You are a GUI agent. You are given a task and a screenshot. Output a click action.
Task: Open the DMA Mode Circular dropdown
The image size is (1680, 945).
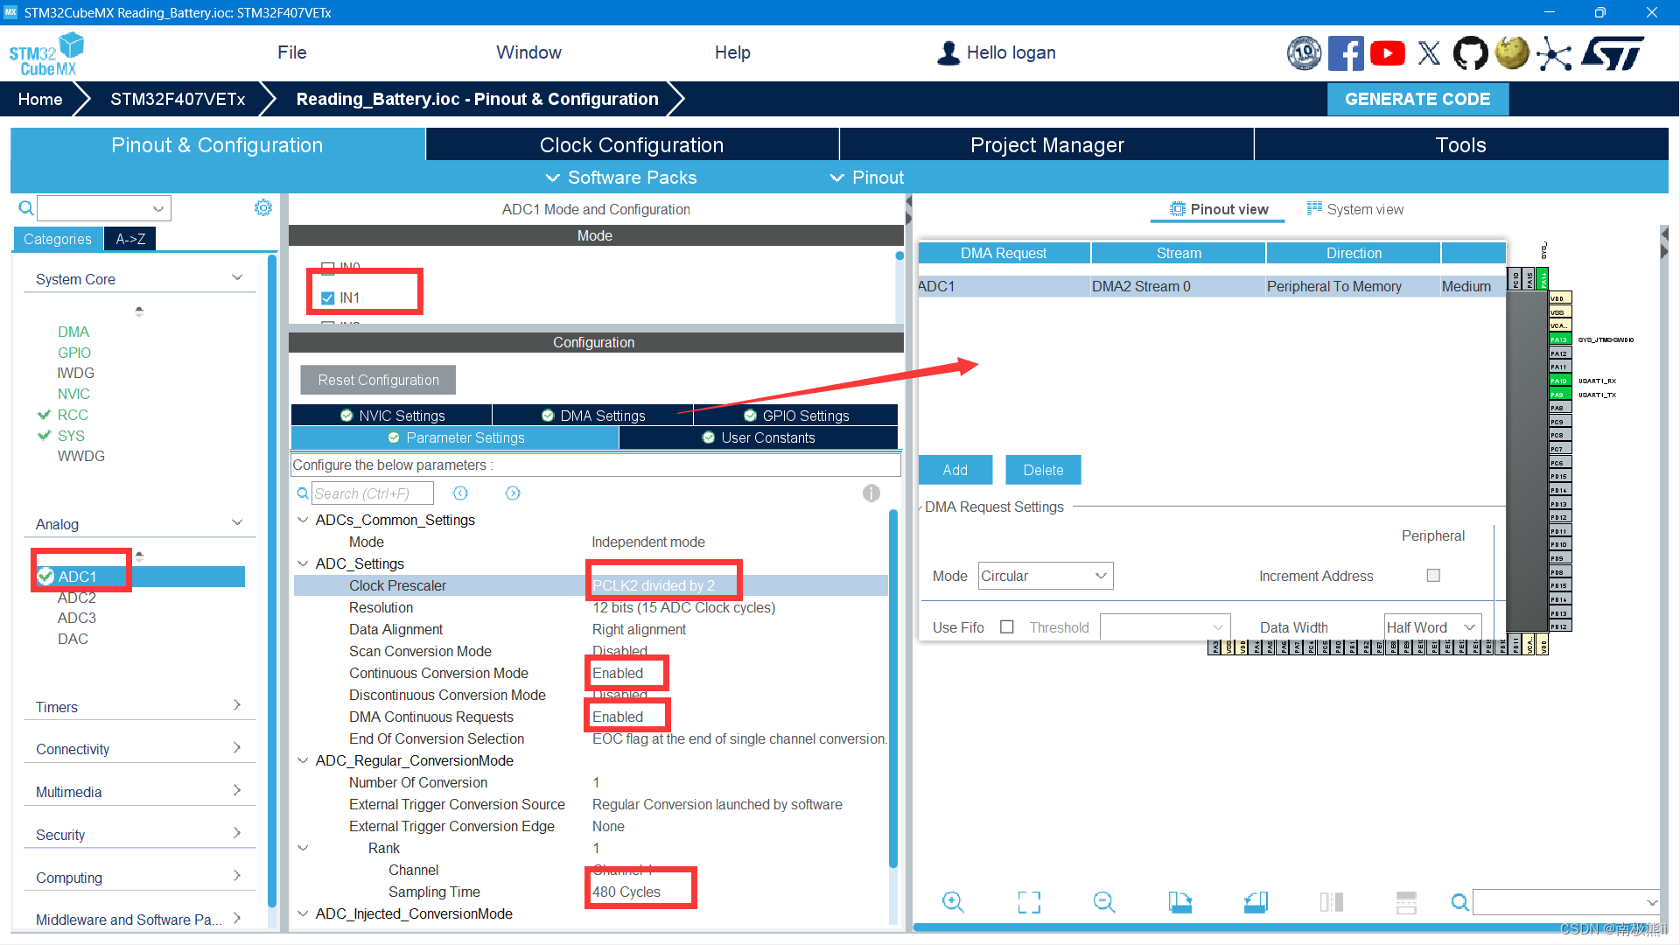click(1045, 576)
